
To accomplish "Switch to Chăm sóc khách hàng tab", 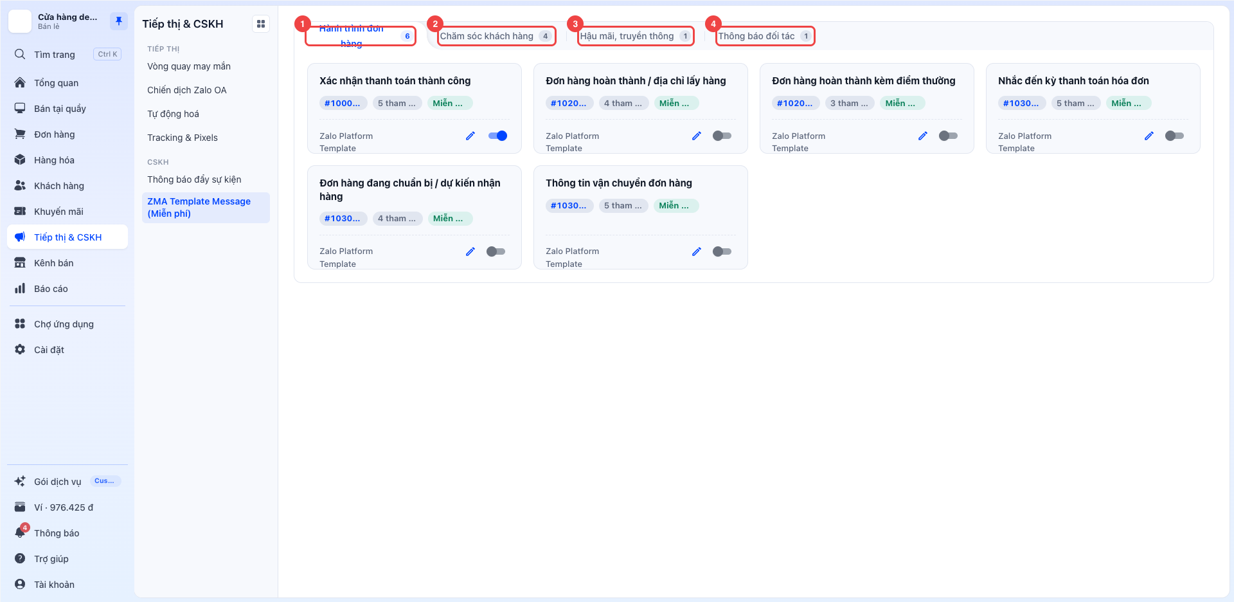I will coord(496,36).
